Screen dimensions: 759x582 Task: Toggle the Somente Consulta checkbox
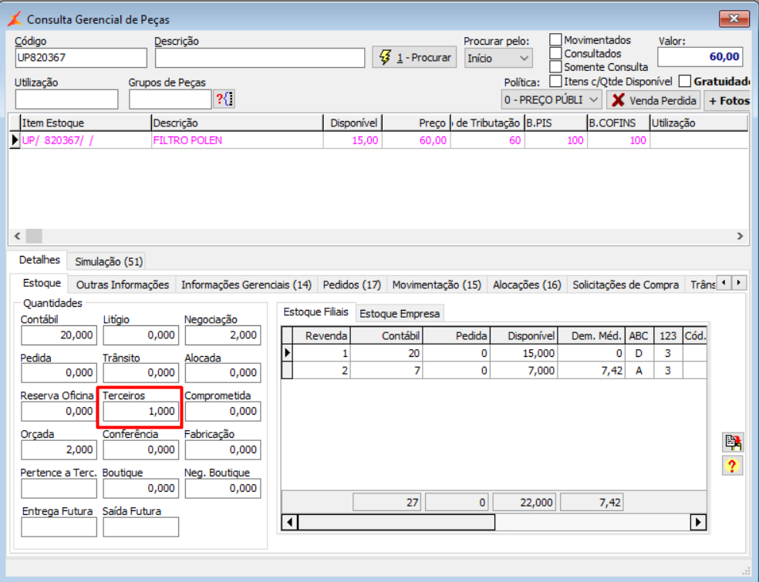point(555,67)
